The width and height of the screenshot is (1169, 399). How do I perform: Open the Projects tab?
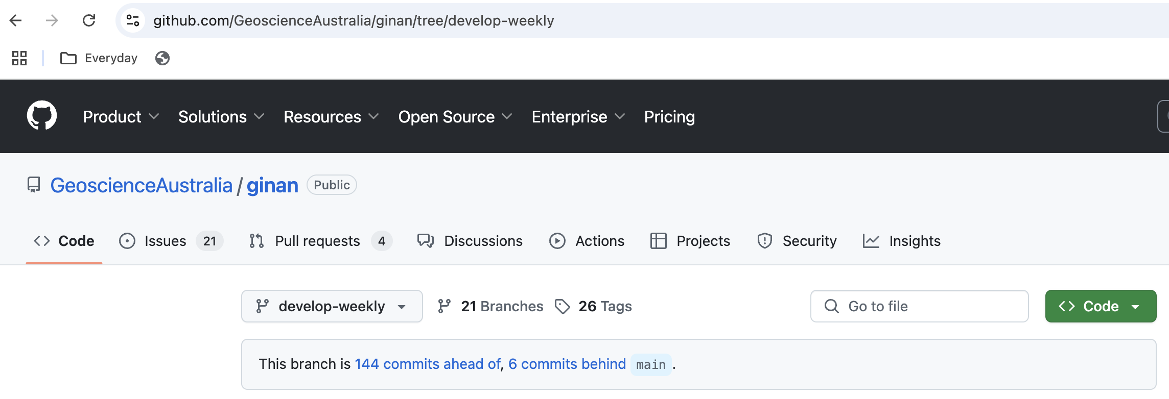pos(690,241)
